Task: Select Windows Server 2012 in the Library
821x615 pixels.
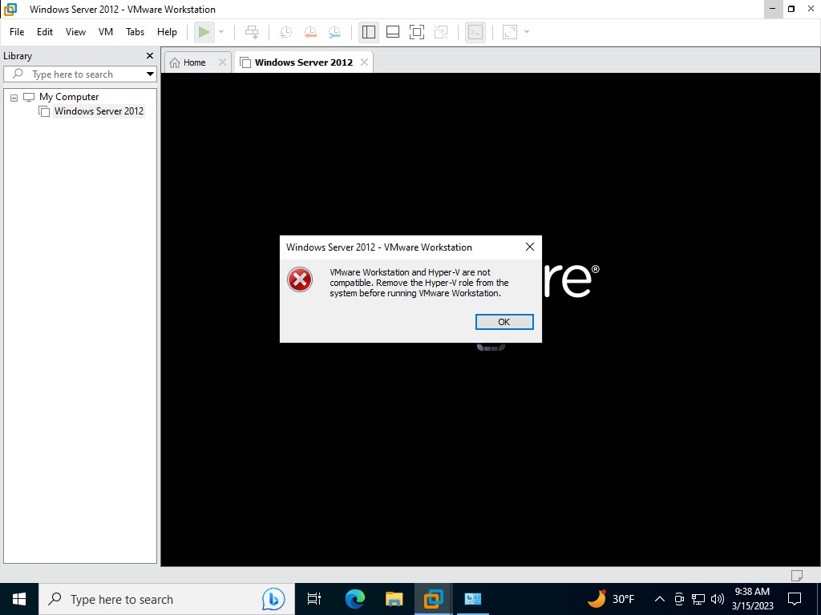Action: [99, 111]
